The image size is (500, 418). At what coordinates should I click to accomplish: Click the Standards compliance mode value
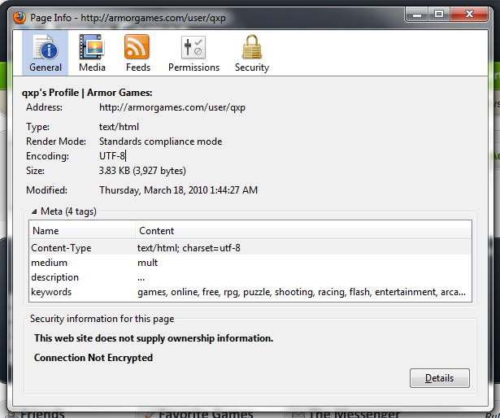click(x=160, y=142)
